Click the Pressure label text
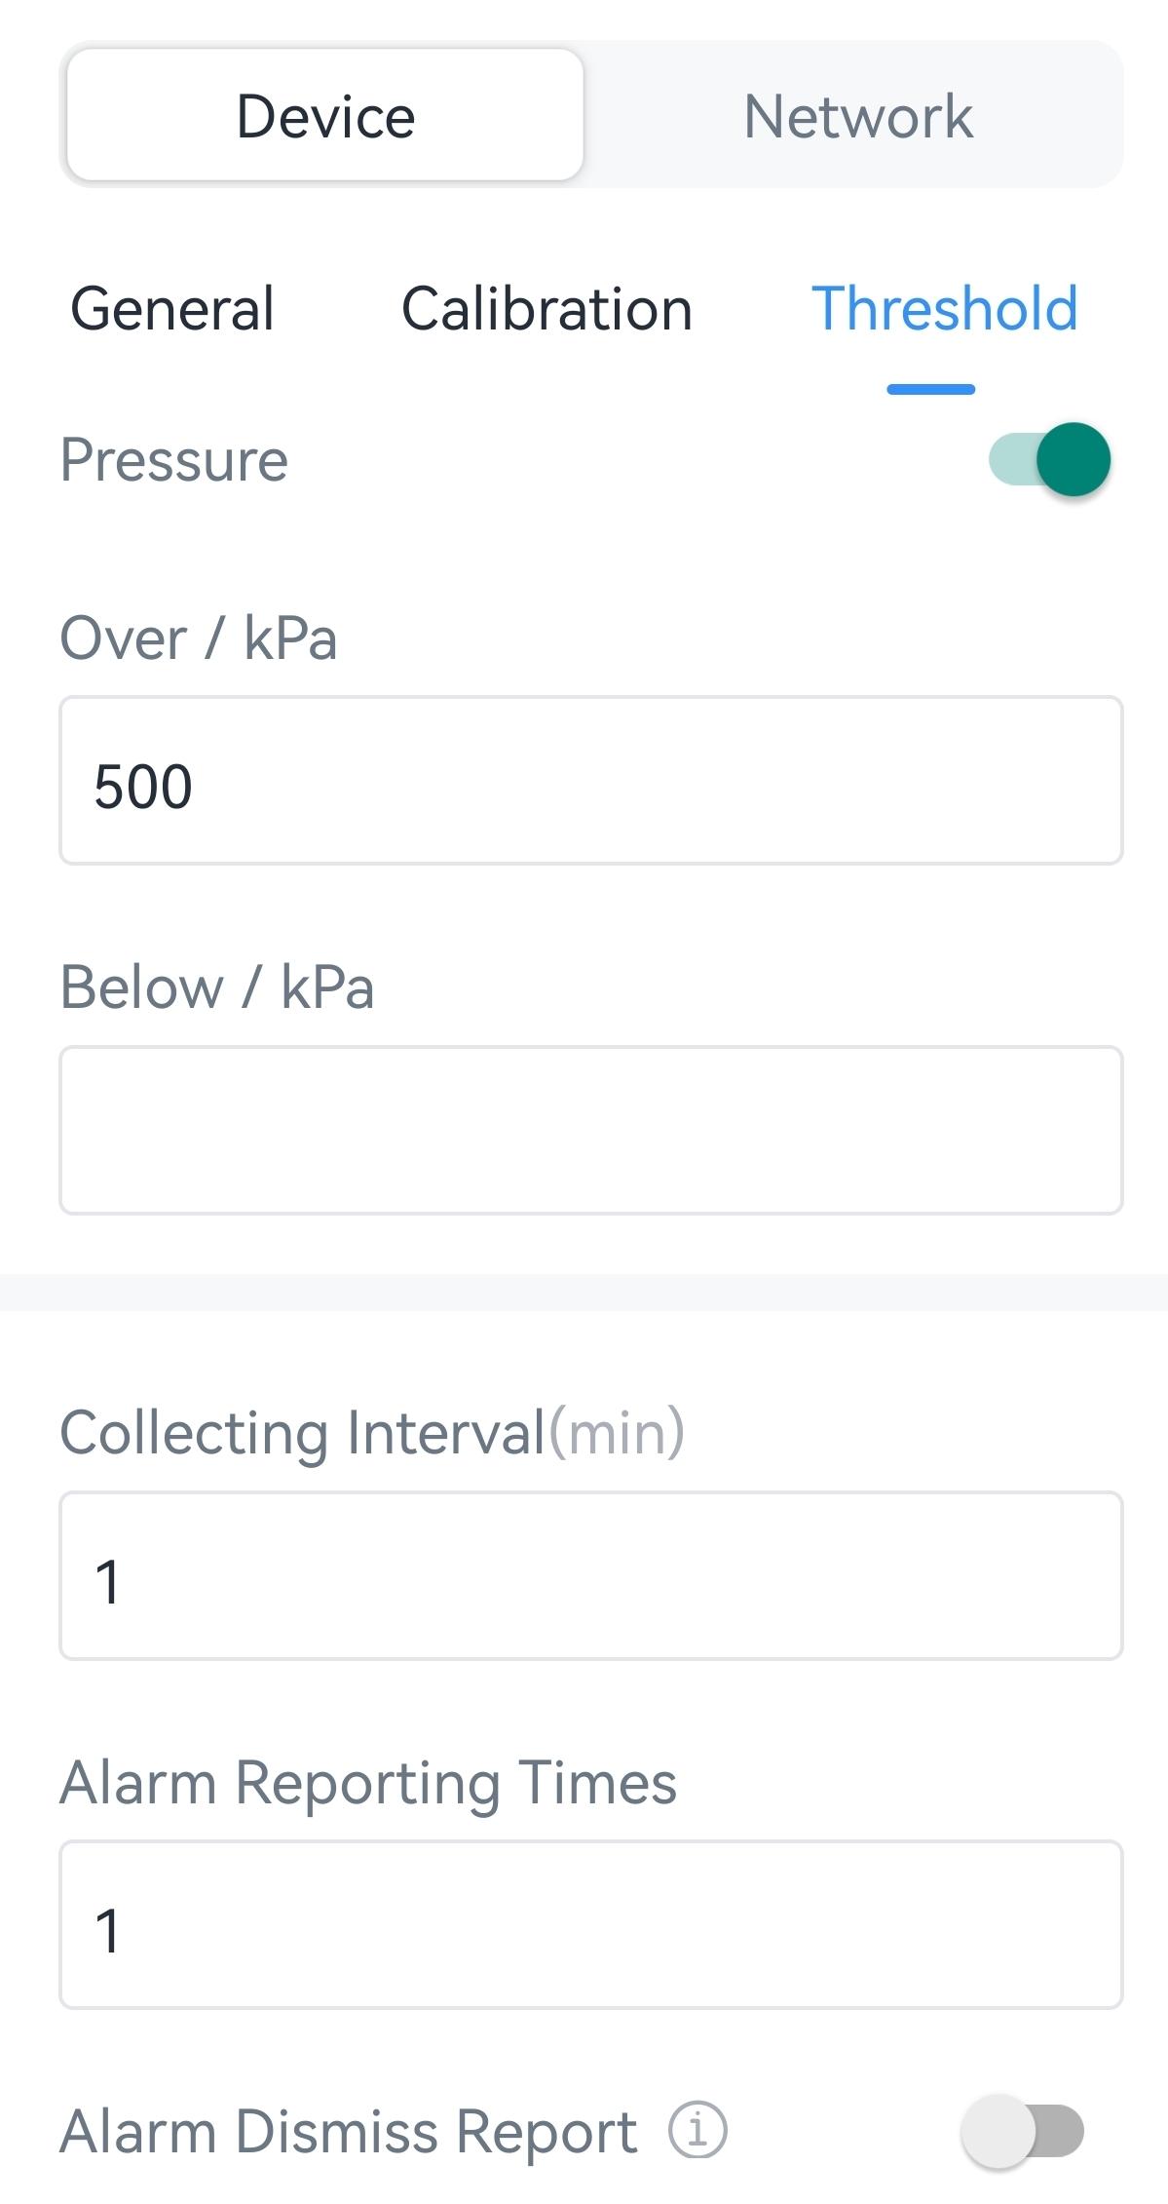The image size is (1168, 2204). pos(174,459)
